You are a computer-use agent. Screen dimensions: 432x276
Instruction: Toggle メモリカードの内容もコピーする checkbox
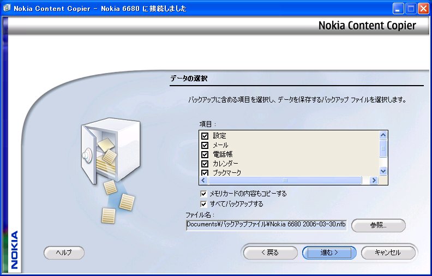coord(203,194)
